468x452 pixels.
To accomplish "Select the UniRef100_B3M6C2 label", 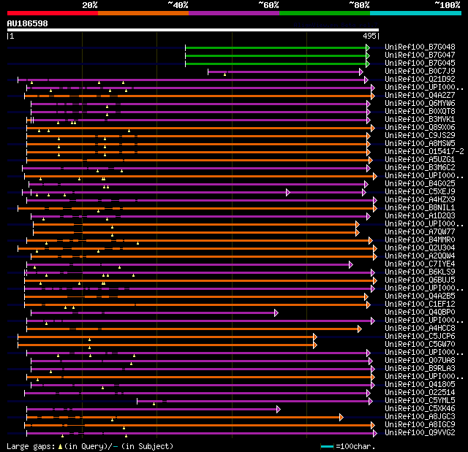I will point(420,168).
